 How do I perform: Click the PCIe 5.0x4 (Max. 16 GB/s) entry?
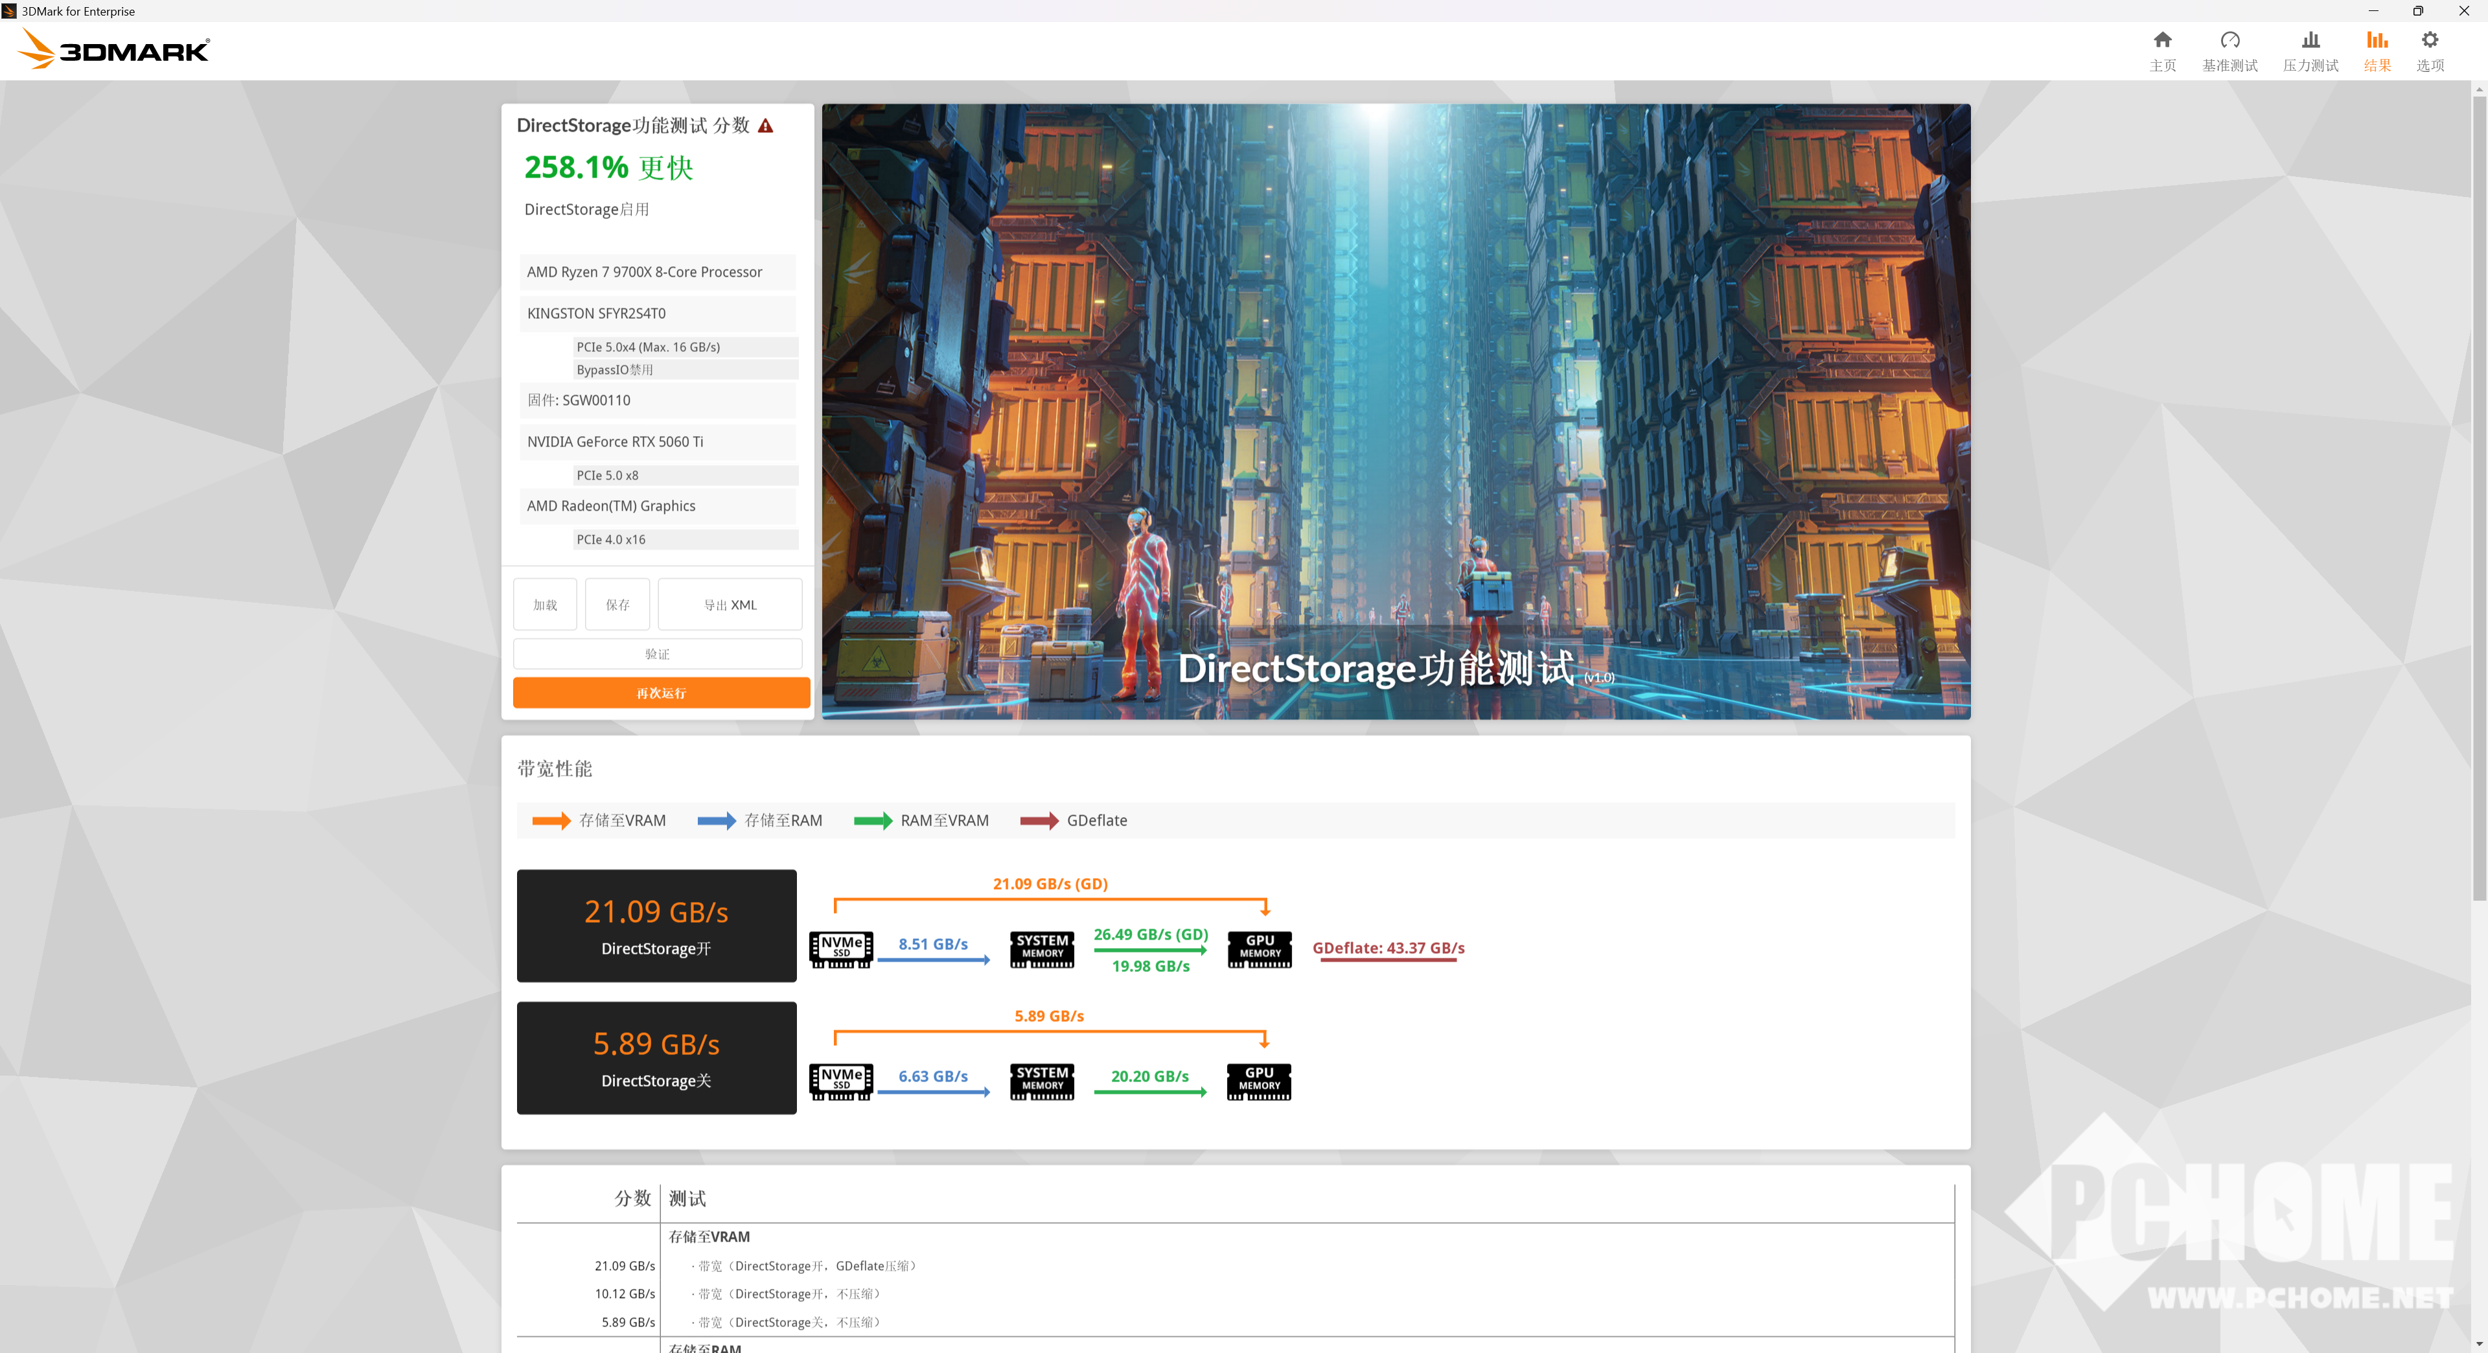coord(685,347)
